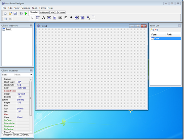Click the Save floppy disk icon
This screenshot has height=140, width=184.
[15, 13]
